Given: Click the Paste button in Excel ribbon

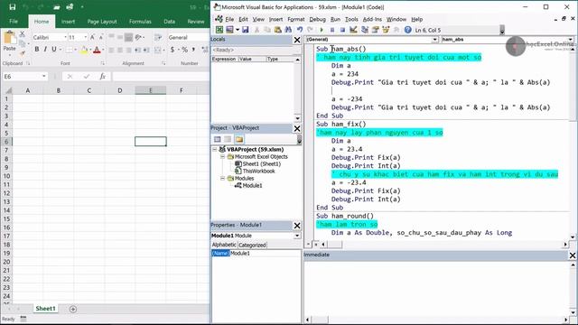Looking at the screenshot, I should [10, 42].
